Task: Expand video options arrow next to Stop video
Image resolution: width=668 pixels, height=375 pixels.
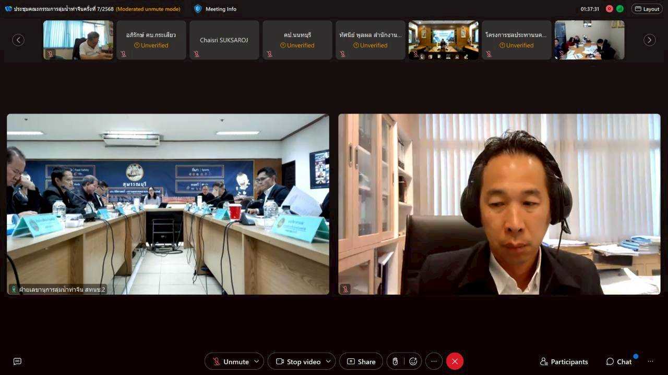Action: point(328,361)
